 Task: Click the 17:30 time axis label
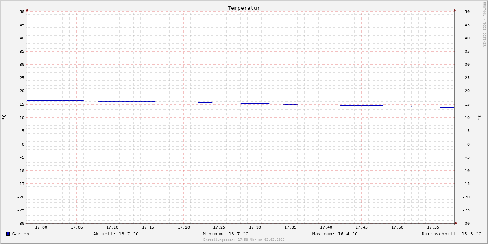point(255,227)
